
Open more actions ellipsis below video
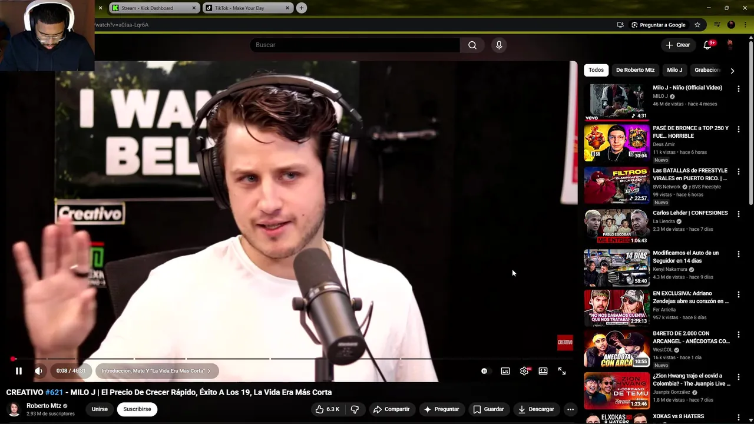(x=570, y=409)
